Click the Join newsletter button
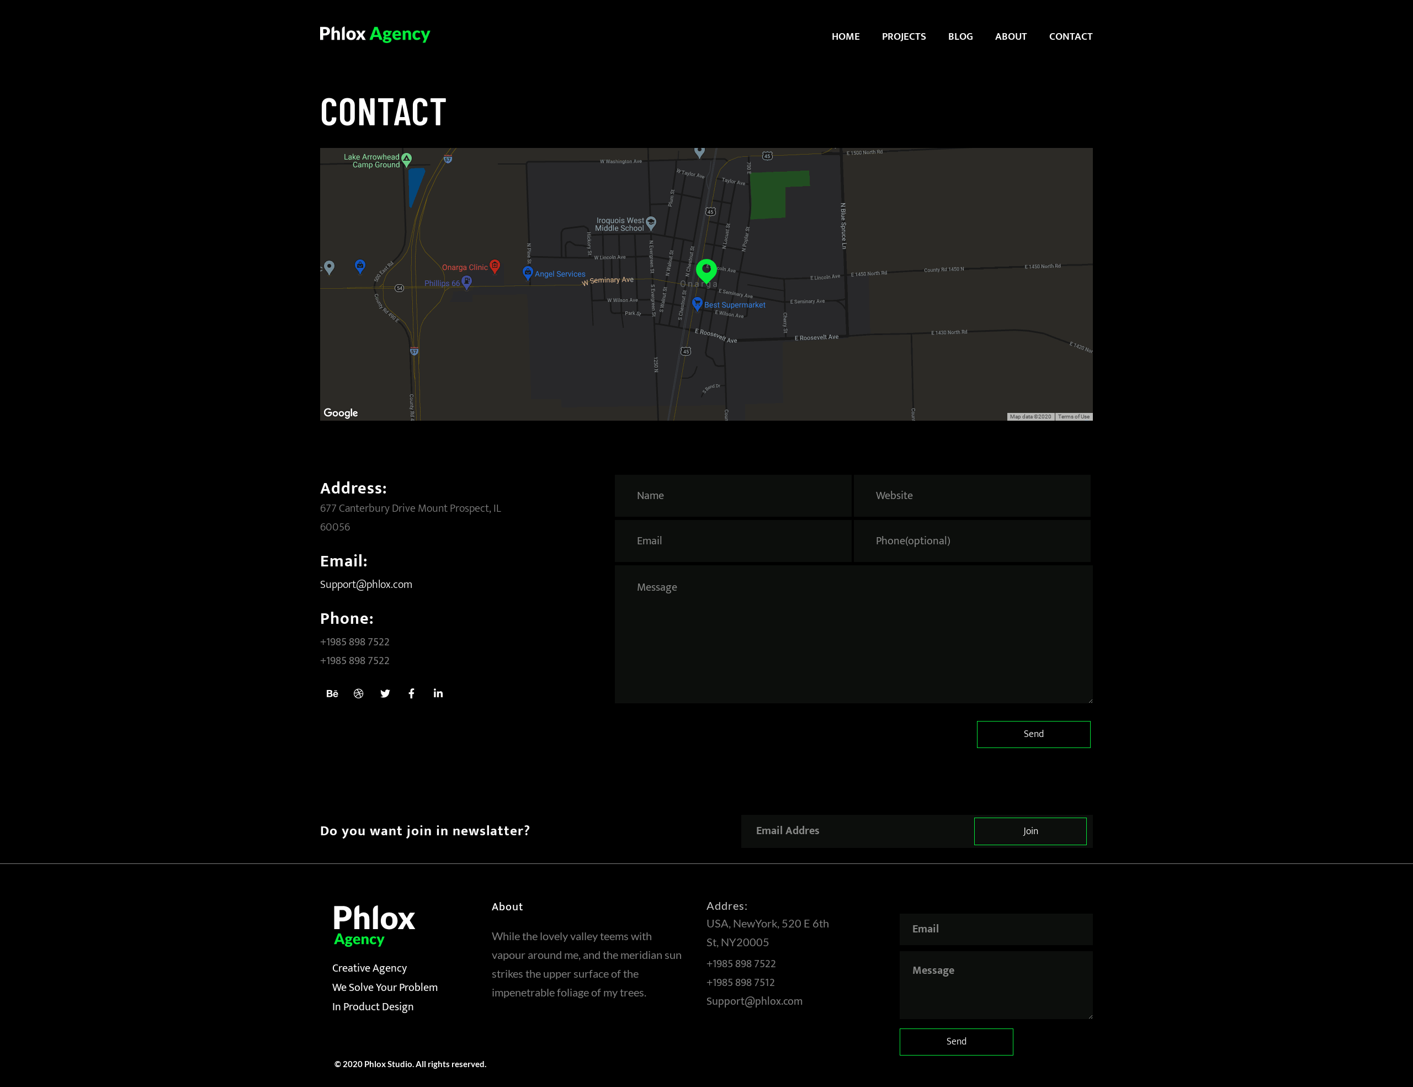 click(1030, 831)
